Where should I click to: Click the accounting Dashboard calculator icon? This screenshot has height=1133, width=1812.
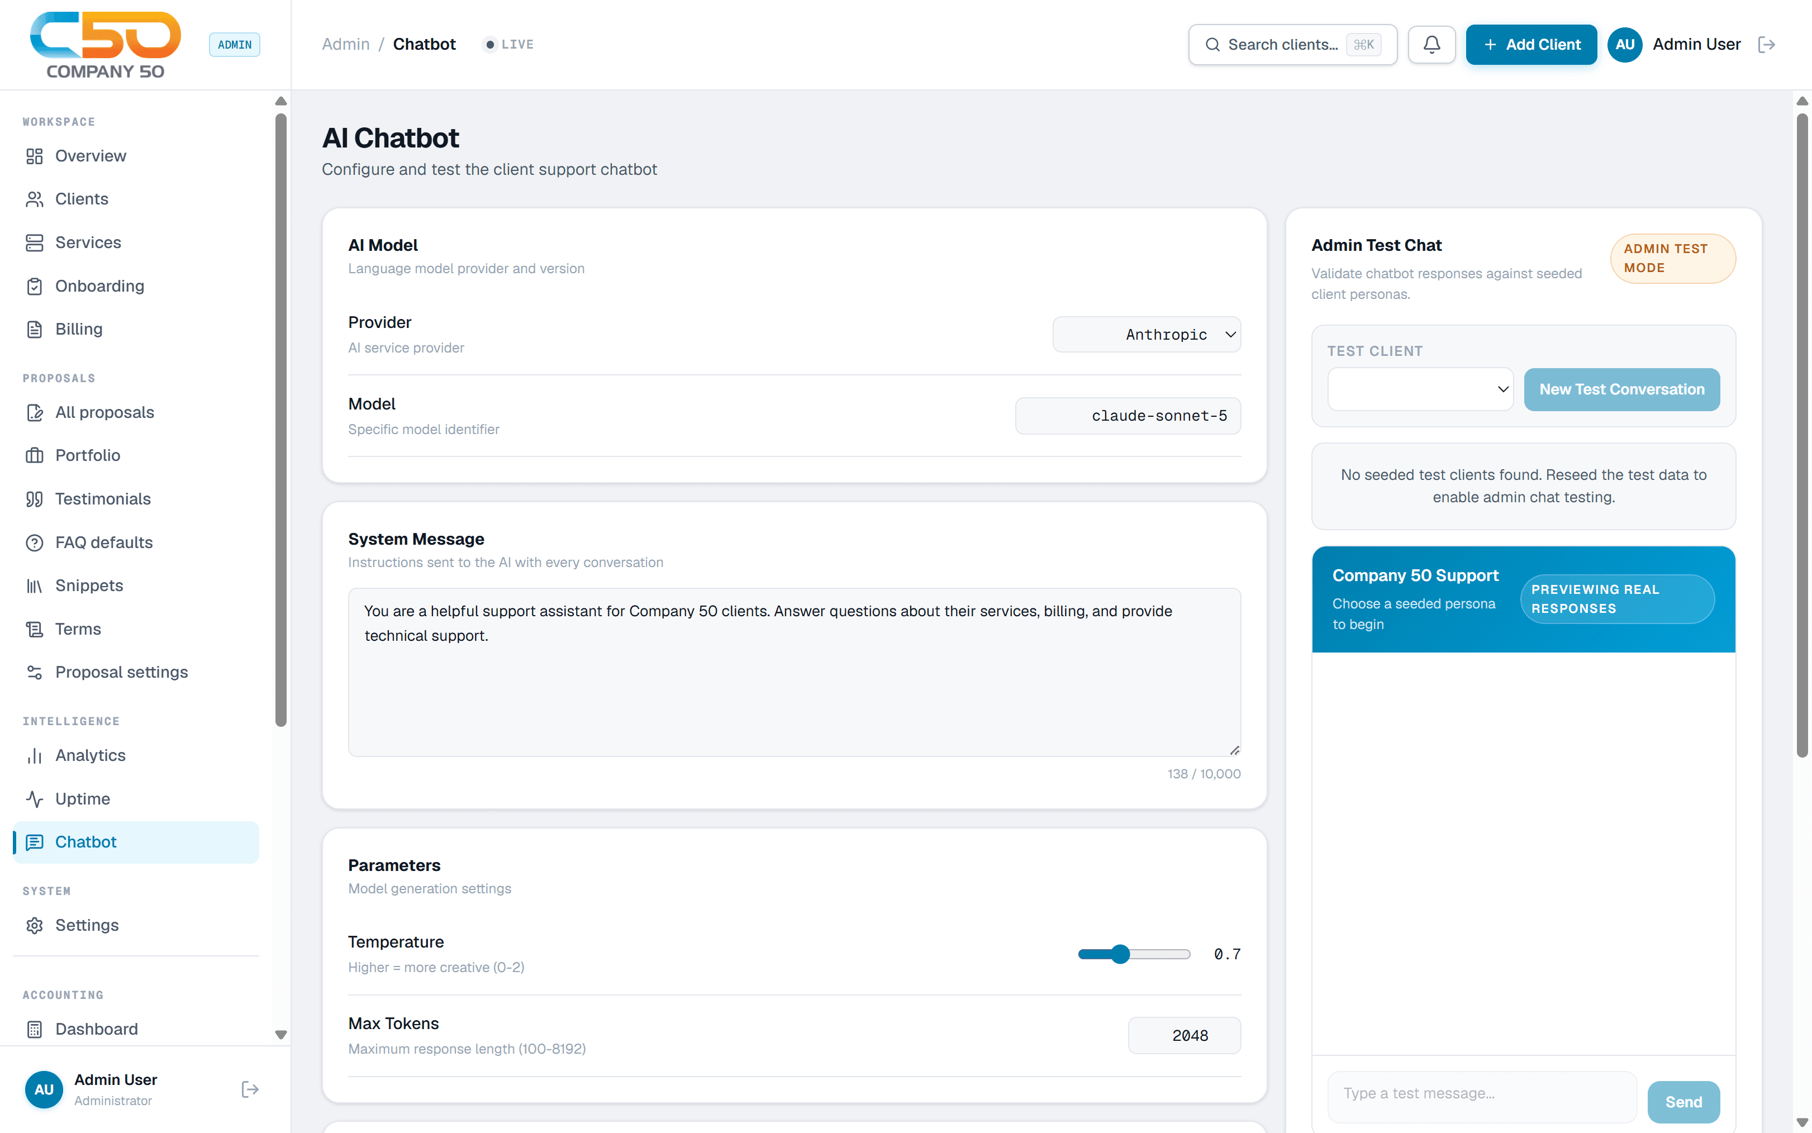pos(35,1030)
